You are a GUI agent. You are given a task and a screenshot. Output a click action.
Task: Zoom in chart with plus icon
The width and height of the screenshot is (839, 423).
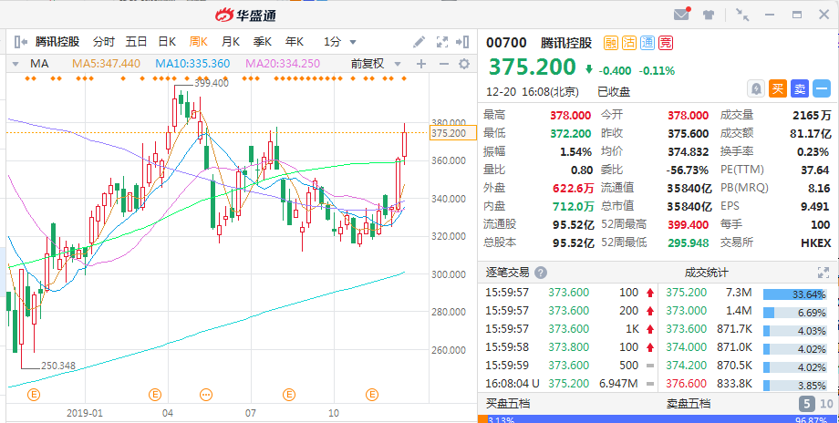(421, 64)
